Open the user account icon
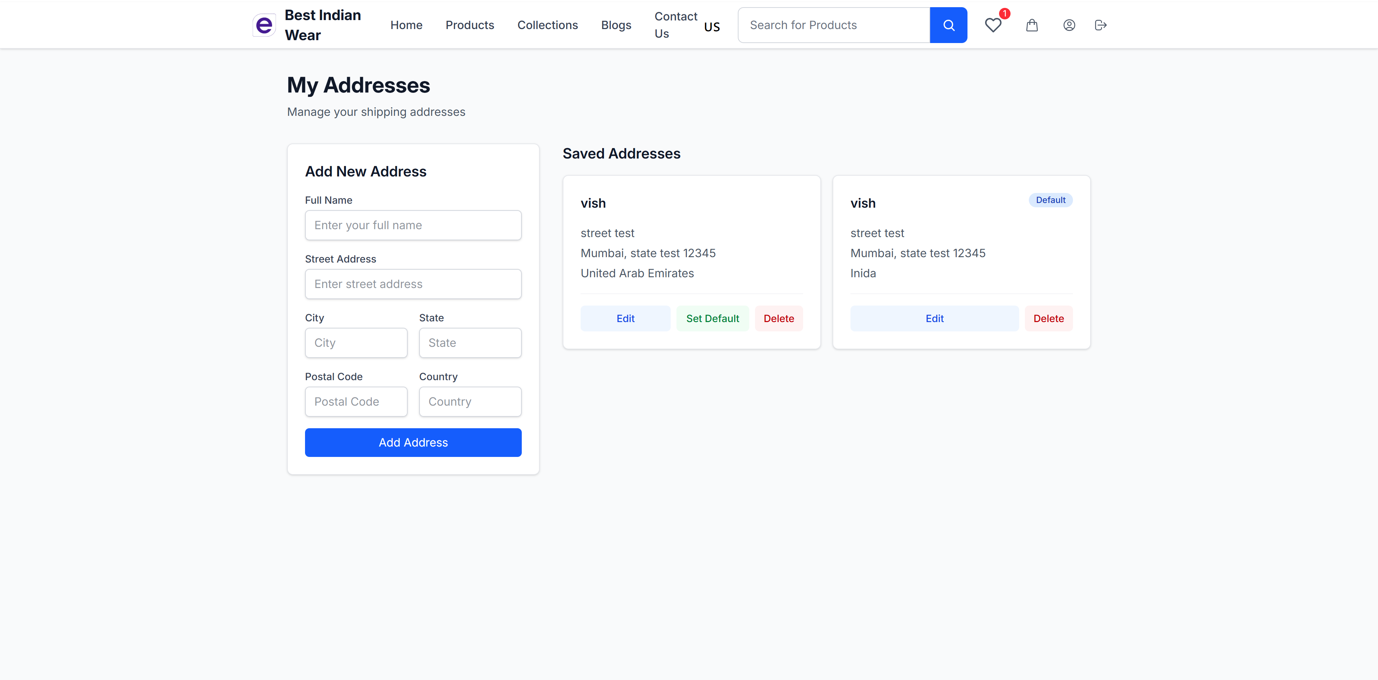 pyautogui.click(x=1069, y=25)
